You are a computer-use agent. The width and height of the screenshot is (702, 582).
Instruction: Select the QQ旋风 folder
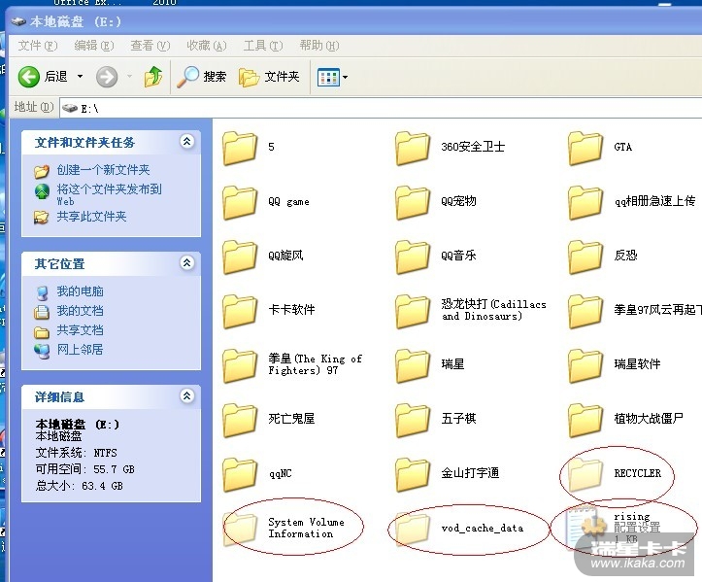(x=263, y=257)
